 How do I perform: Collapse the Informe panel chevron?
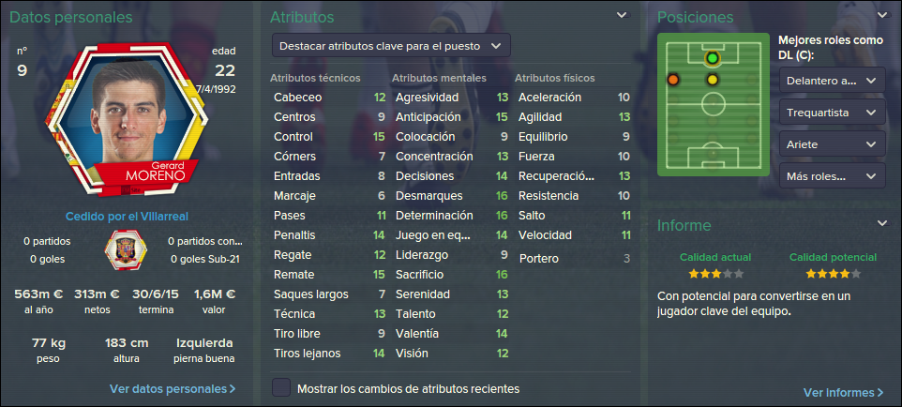coord(882,223)
